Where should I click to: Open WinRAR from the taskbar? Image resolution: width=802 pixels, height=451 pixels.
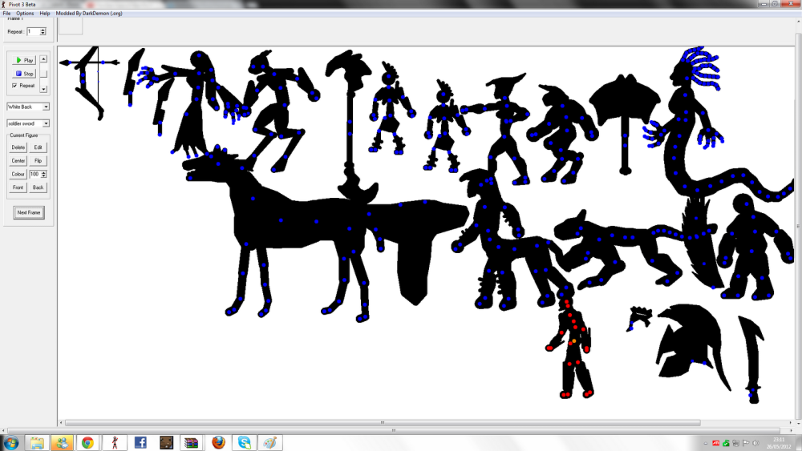pyautogui.click(x=192, y=443)
